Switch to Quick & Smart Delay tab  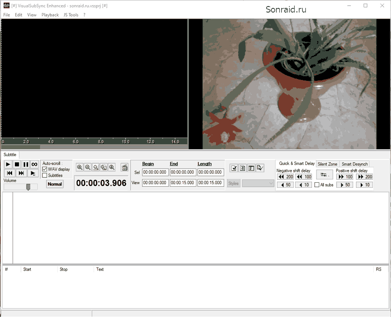[x=297, y=163]
